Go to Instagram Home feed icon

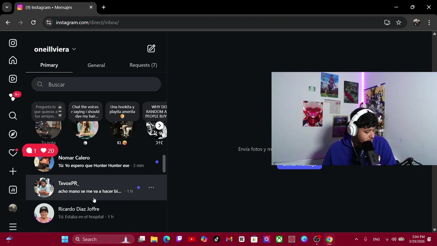13,60
